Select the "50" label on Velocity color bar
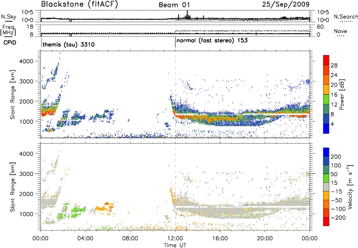This screenshot has width=358, height=248. pos(334,174)
